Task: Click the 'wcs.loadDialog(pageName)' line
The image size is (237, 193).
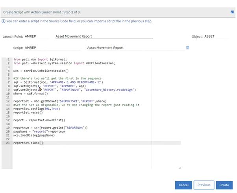Action: pos(34,135)
